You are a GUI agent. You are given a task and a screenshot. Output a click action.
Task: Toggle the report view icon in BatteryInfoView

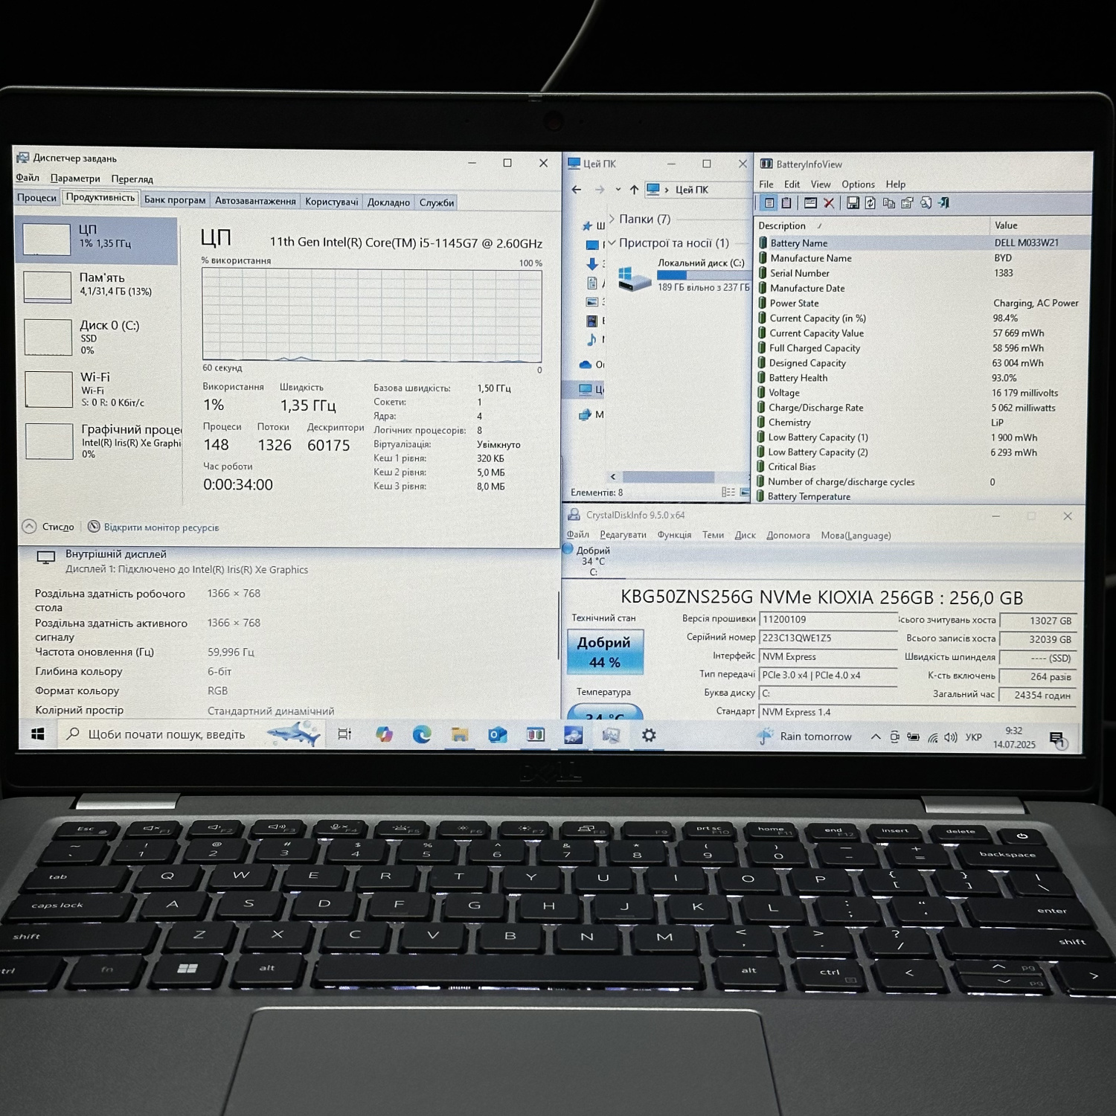(769, 202)
